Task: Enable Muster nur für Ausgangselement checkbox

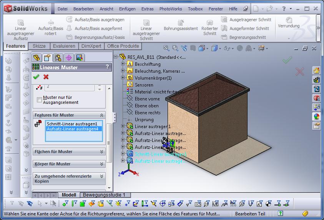Action: coord(39,100)
